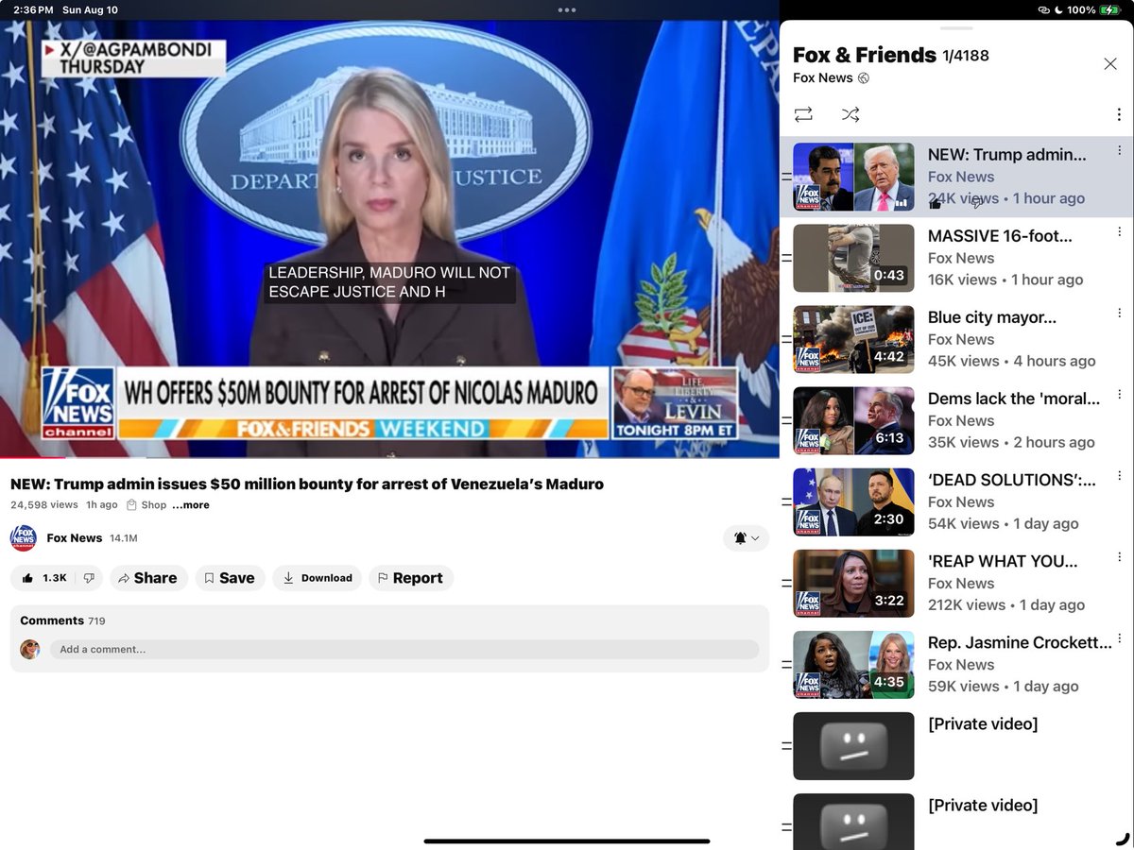Play 'DEAD SOLUTIONS' thumbnail in playlist
Screen dimensions: 1134x850
(853, 501)
